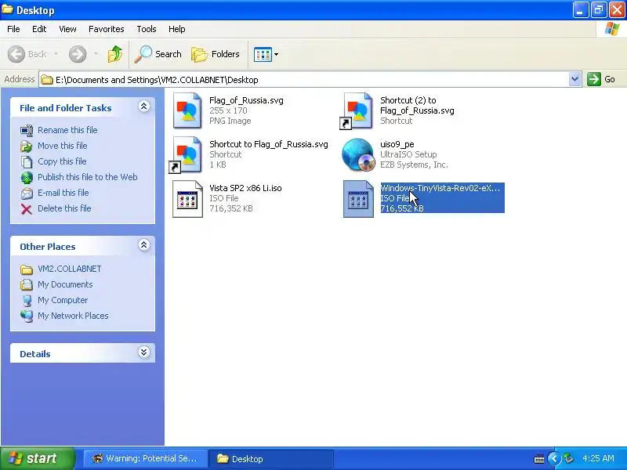The image size is (627, 470).
Task: Open VM2.COLLABNET in Other Places
Action: (70, 269)
